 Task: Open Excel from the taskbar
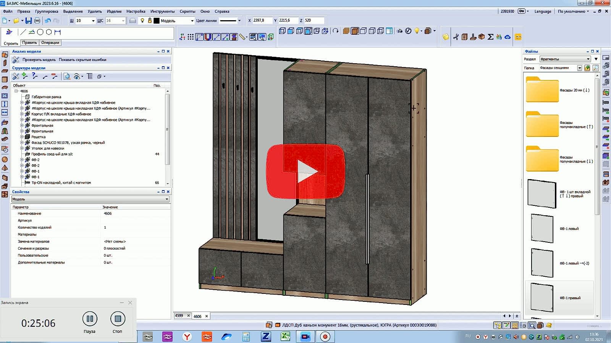pyautogui.click(x=286, y=337)
